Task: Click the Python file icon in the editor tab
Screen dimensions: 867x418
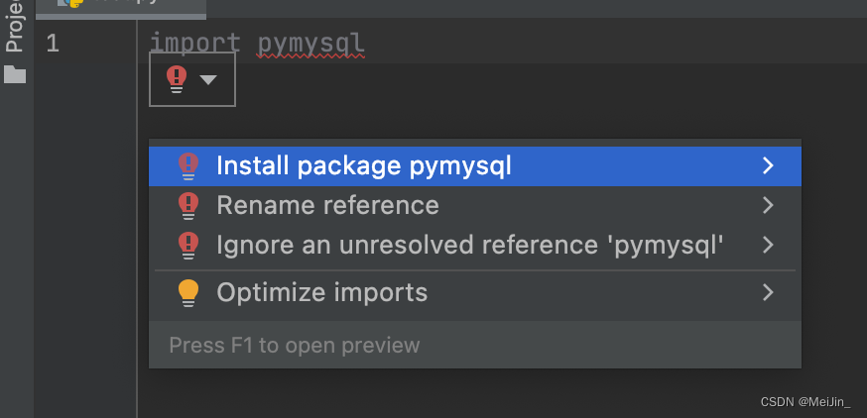Action: 71,3
